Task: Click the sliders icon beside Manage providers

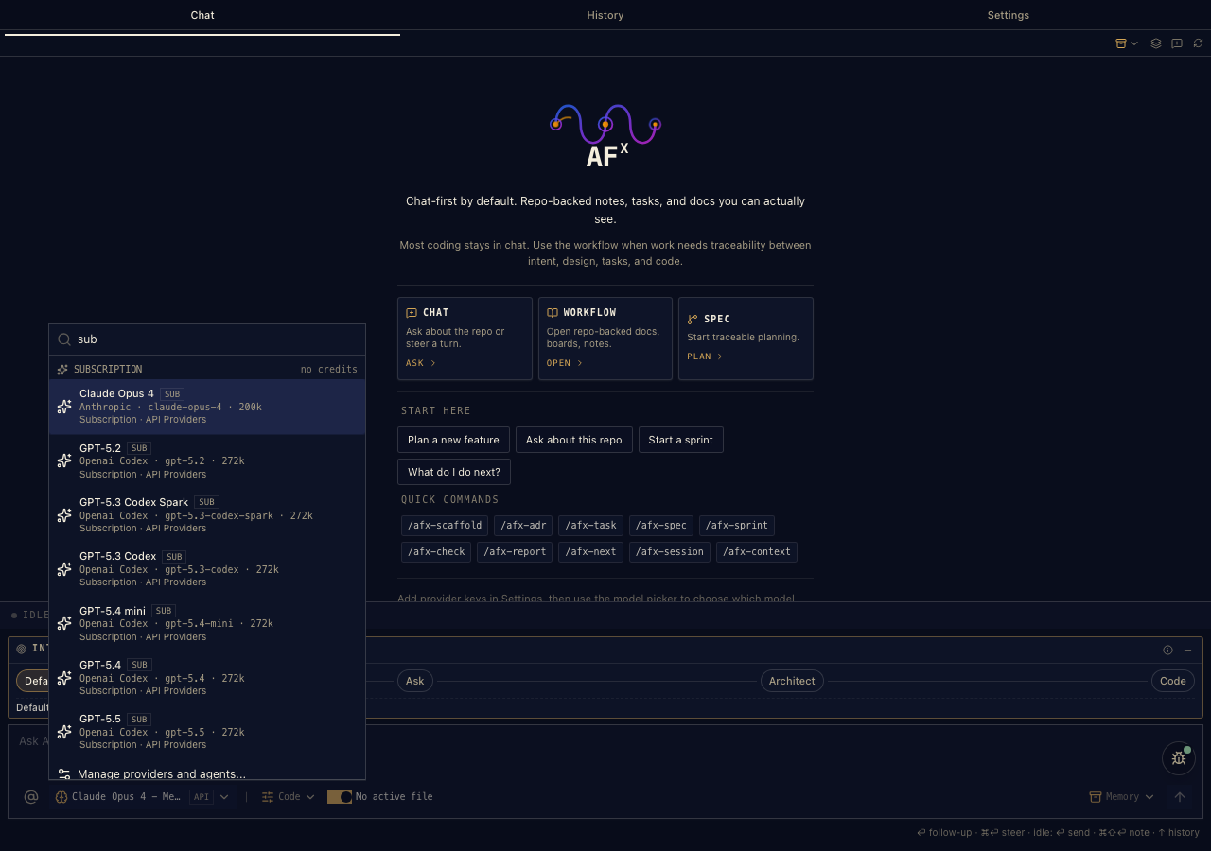Action: click(x=64, y=773)
